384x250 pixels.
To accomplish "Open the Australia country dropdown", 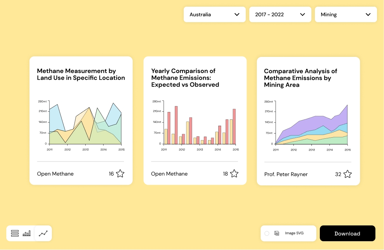I will [x=214, y=14].
